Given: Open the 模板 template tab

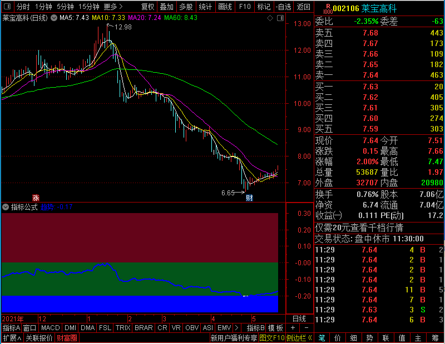Looking at the screenshot, I should coord(275,328).
